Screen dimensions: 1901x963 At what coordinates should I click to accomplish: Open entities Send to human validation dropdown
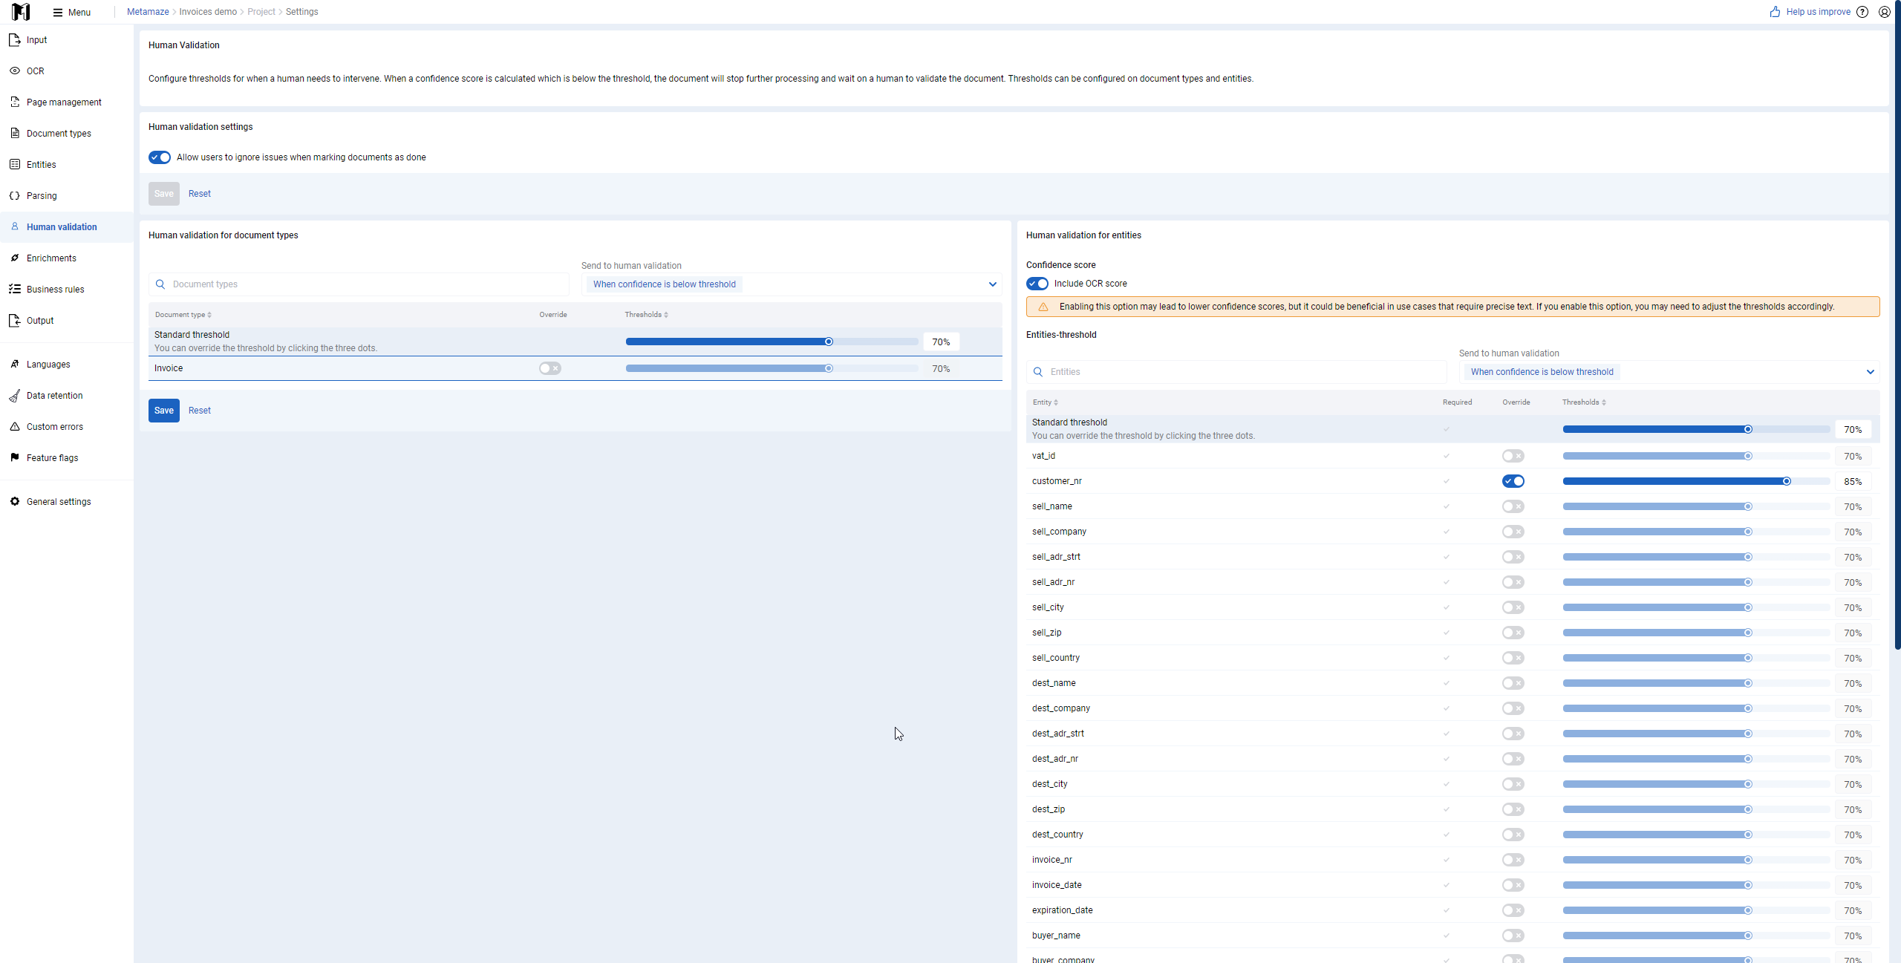(x=1669, y=372)
